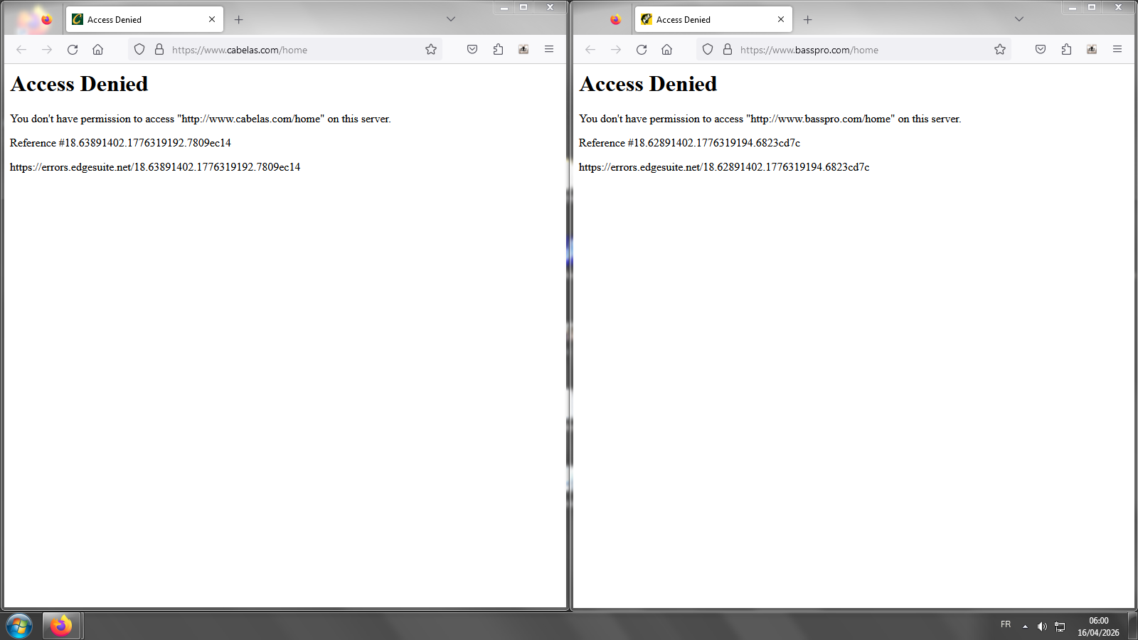Close the cabelas browser window
Screen dimensions: 1138x640
pyautogui.click(x=550, y=7)
